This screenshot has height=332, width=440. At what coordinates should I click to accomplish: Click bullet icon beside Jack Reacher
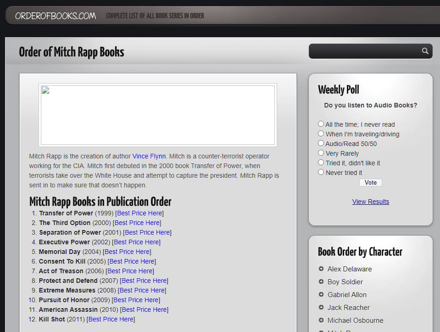point(321,307)
